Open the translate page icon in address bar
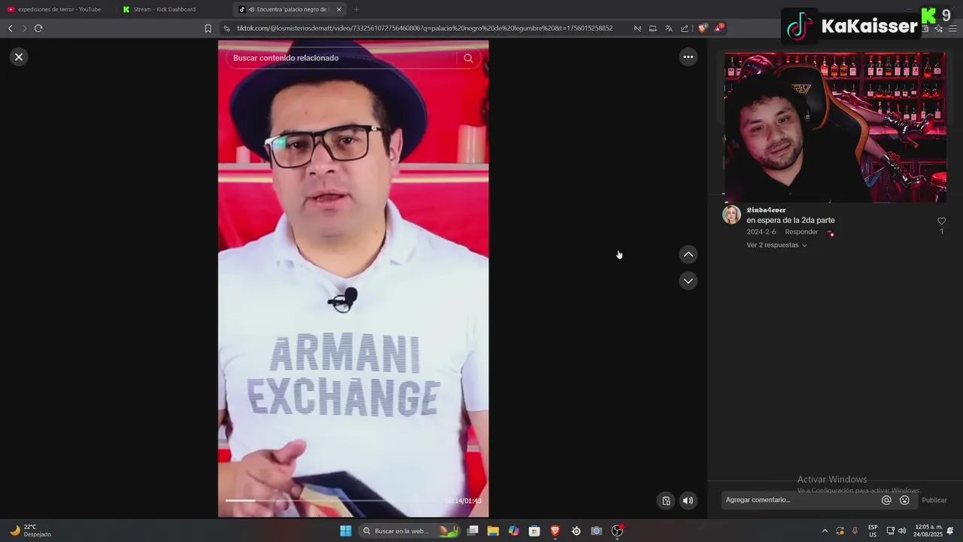Image resolution: width=963 pixels, height=542 pixels. [668, 28]
